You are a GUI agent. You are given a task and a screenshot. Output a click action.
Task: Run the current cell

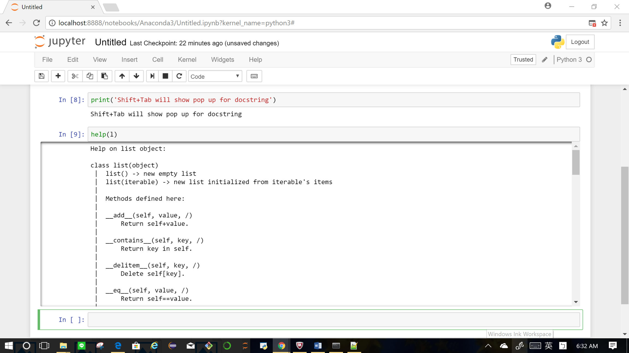[x=152, y=76]
